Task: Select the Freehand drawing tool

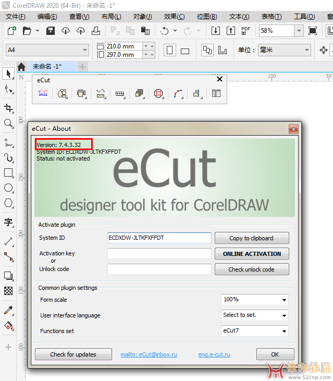Action: (9, 143)
